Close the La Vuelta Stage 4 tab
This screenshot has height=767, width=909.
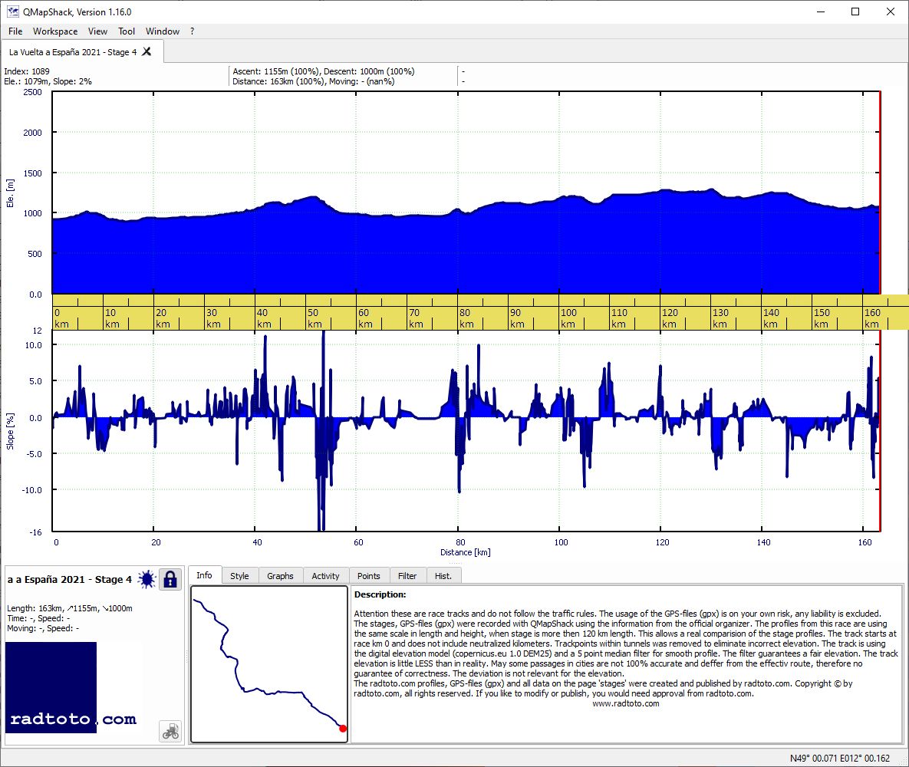(147, 51)
